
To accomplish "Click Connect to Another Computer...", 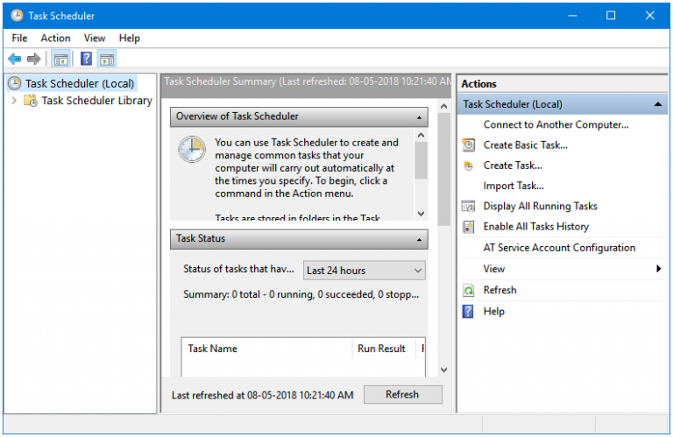I will pyautogui.click(x=556, y=125).
